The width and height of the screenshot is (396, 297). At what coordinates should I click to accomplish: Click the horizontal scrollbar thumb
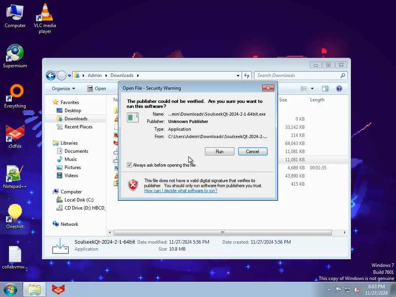(x=222, y=232)
